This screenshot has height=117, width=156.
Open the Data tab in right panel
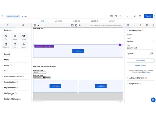(147, 25)
